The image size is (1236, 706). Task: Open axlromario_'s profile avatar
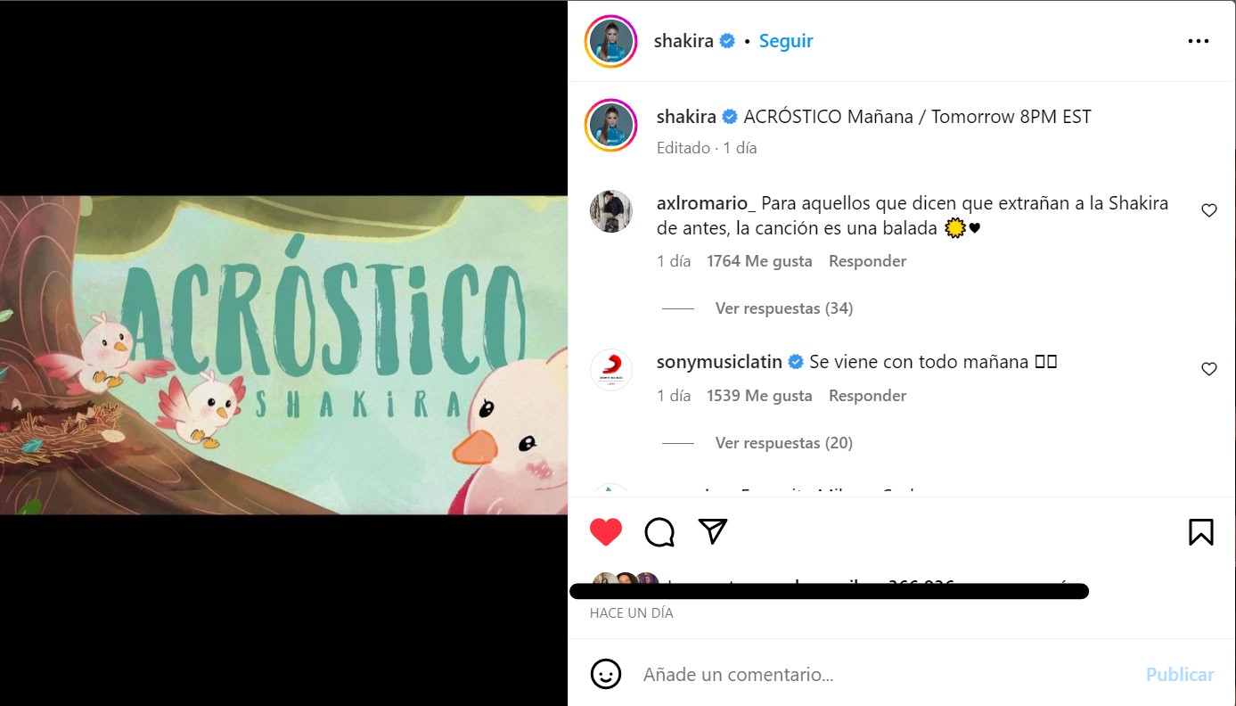pyautogui.click(x=611, y=211)
